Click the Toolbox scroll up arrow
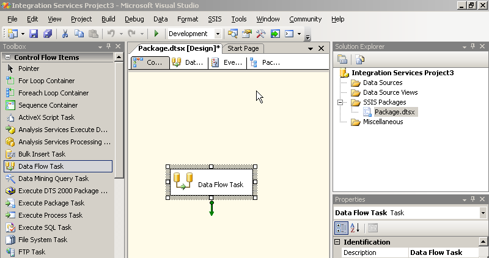This screenshot has width=489, height=258. pyautogui.click(x=119, y=57)
